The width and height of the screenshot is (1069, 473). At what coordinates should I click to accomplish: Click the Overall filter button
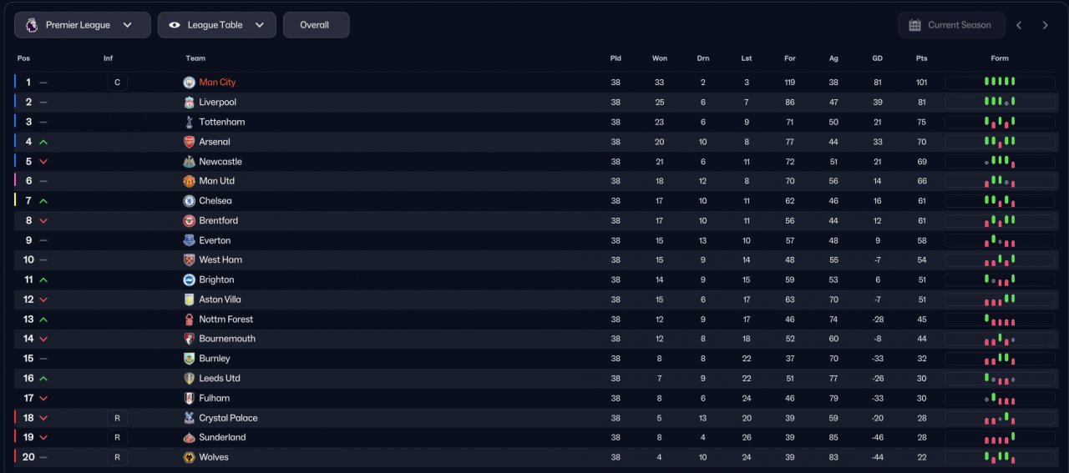click(x=315, y=25)
